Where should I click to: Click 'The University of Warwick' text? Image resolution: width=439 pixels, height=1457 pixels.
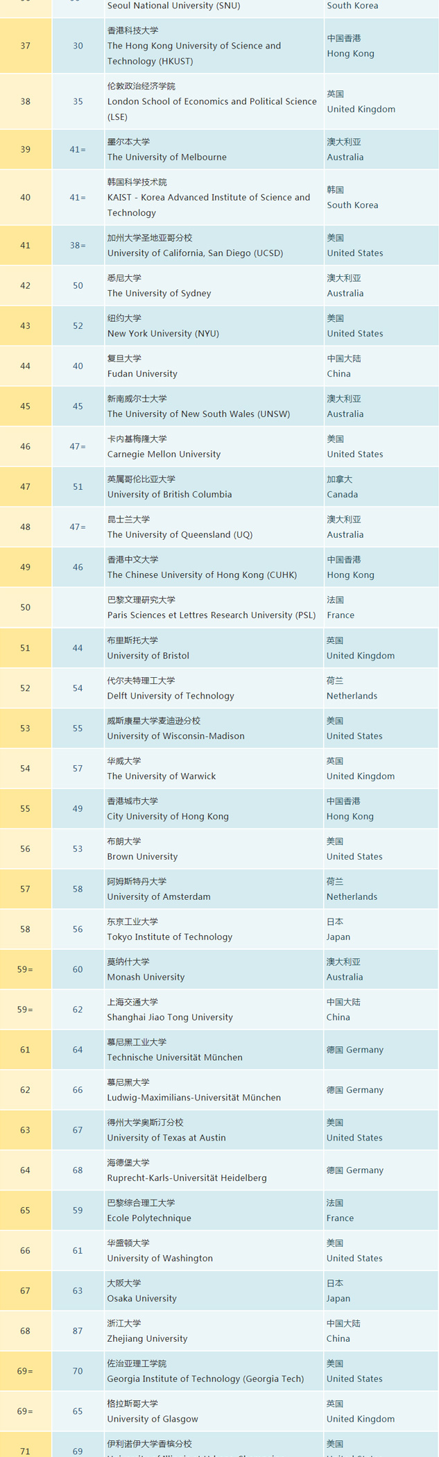tap(161, 776)
